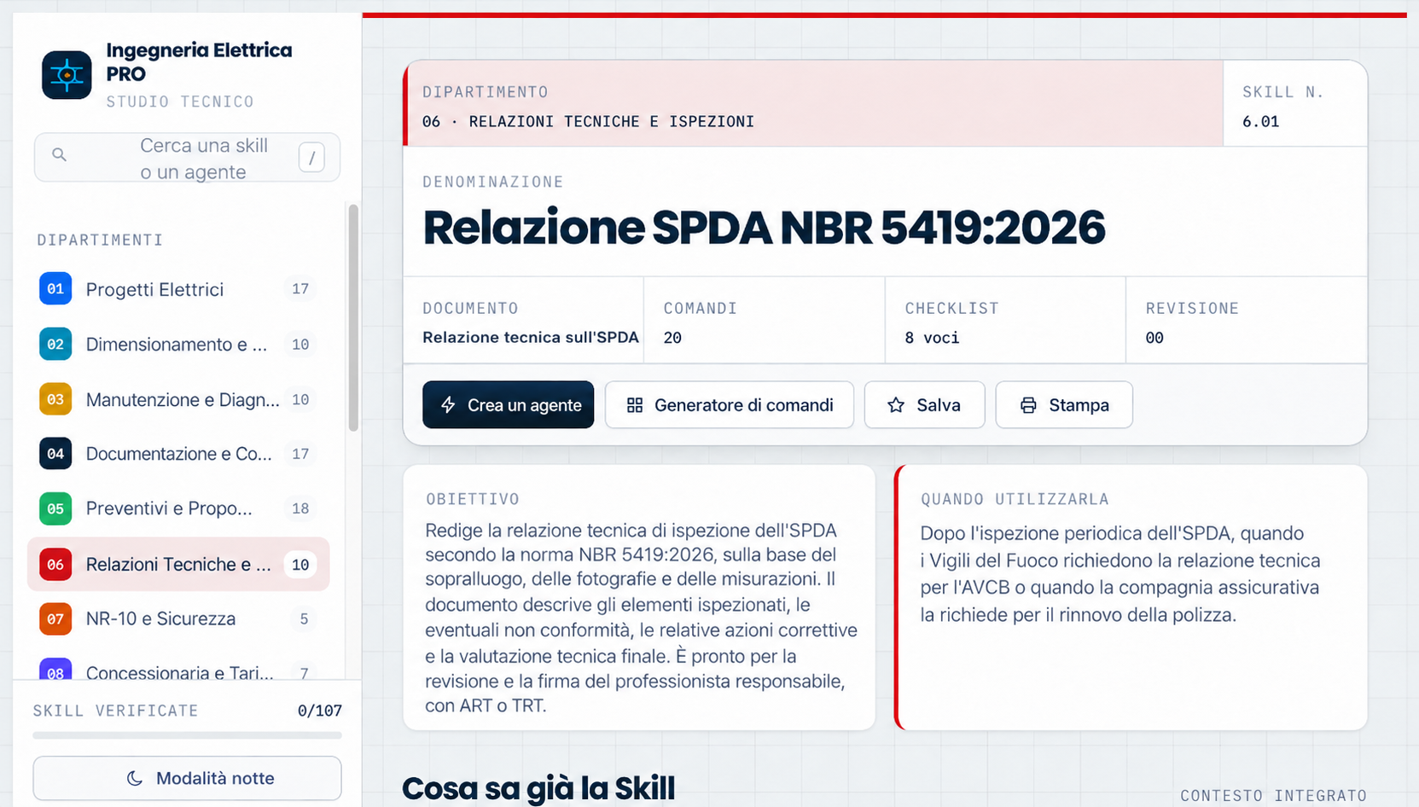The height and width of the screenshot is (807, 1419).
Task: Click the title Relazione SPDA NBR 5419:2026
Action: [764, 227]
